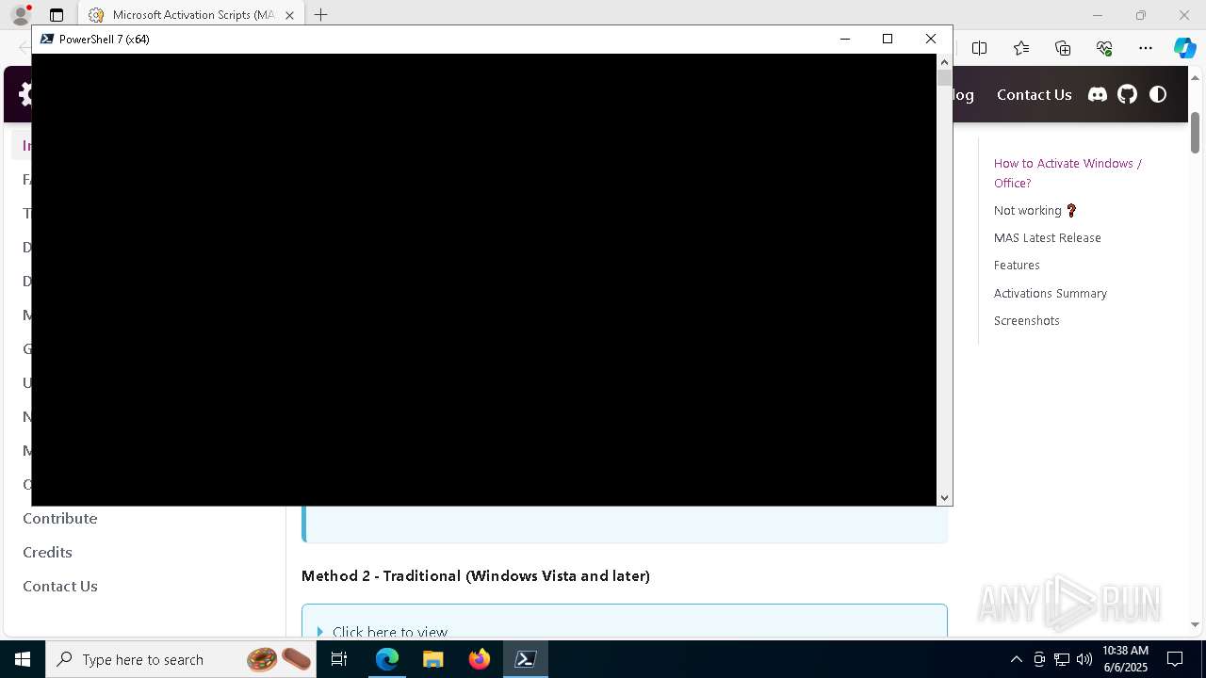Image resolution: width=1206 pixels, height=678 pixels.
Task: Open Edge settings and more menu
Action: 1146,48
